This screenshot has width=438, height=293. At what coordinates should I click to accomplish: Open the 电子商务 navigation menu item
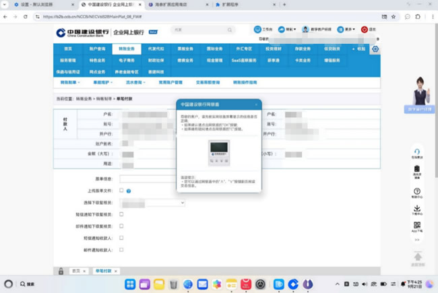(x=127, y=61)
